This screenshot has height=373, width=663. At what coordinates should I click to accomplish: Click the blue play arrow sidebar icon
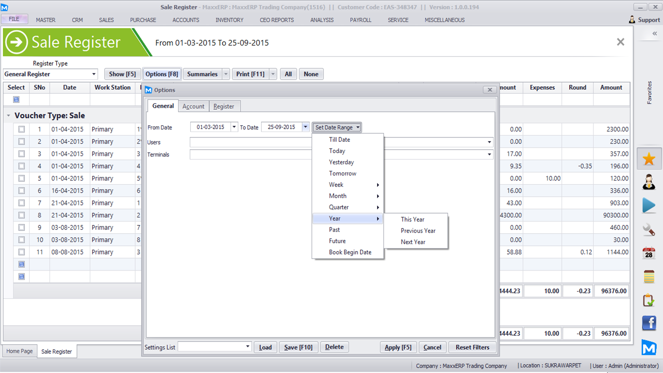648,205
